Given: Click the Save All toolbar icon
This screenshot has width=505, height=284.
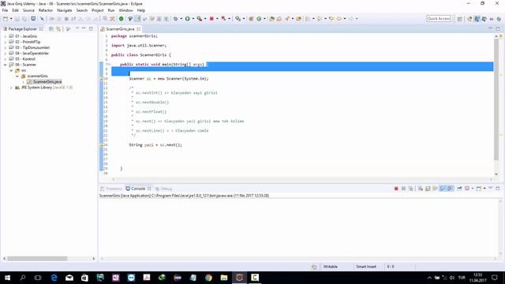Looking at the screenshot, I should [24, 19].
